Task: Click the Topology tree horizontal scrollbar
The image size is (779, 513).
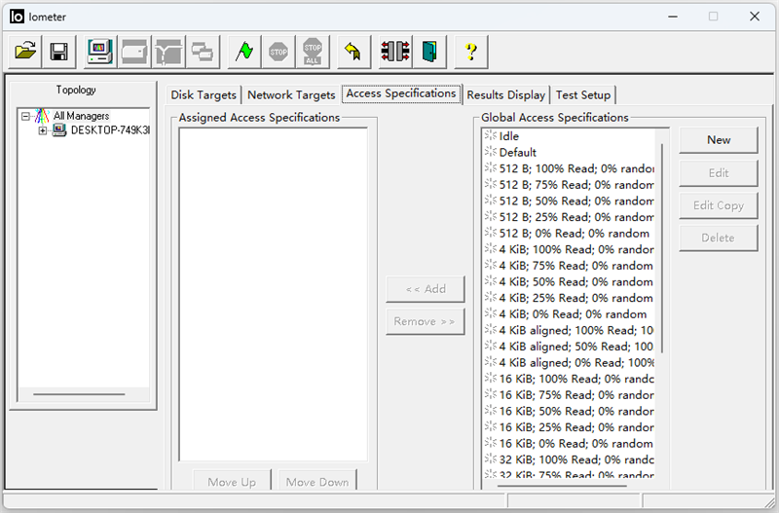Action: 80,394
